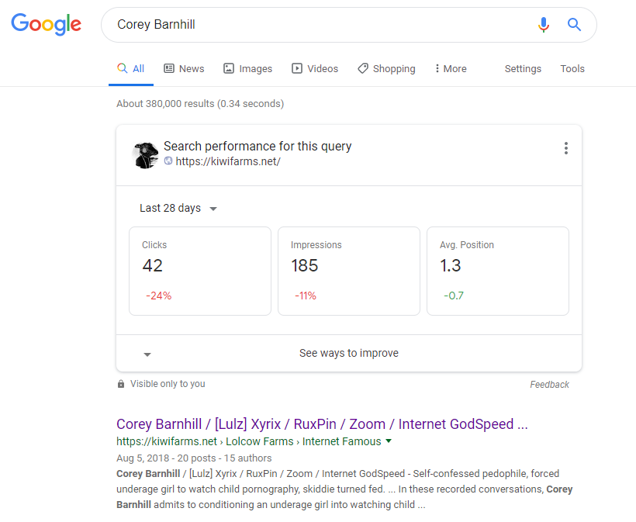Click See ways to improve
Viewport: 636px width, 522px height.
point(349,353)
